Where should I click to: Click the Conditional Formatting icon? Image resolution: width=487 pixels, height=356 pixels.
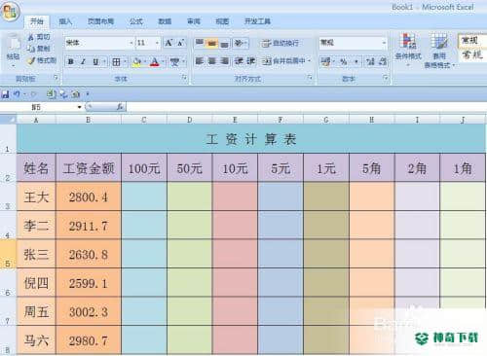(408, 49)
